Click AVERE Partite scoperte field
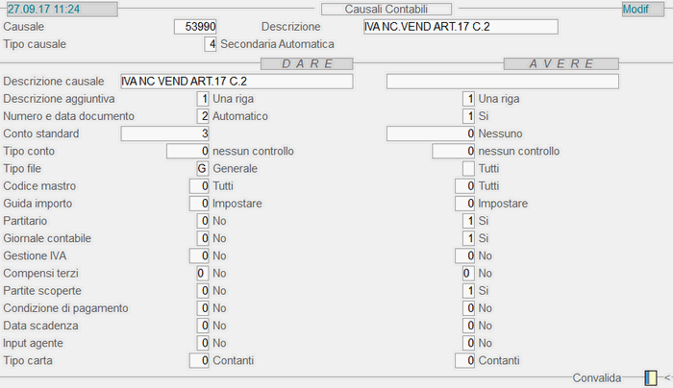This screenshot has width=673, height=388. point(468,291)
